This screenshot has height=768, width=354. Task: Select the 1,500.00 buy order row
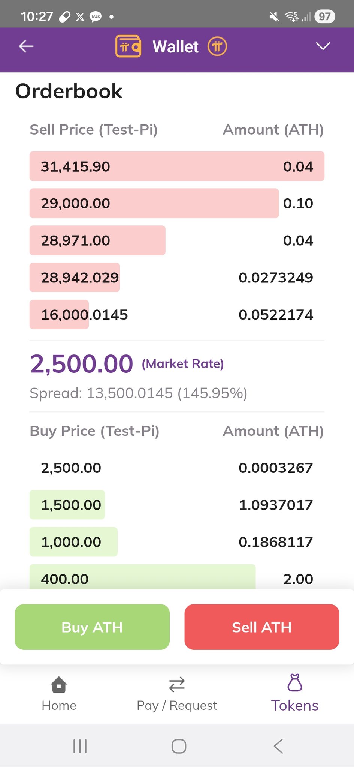[177, 505]
